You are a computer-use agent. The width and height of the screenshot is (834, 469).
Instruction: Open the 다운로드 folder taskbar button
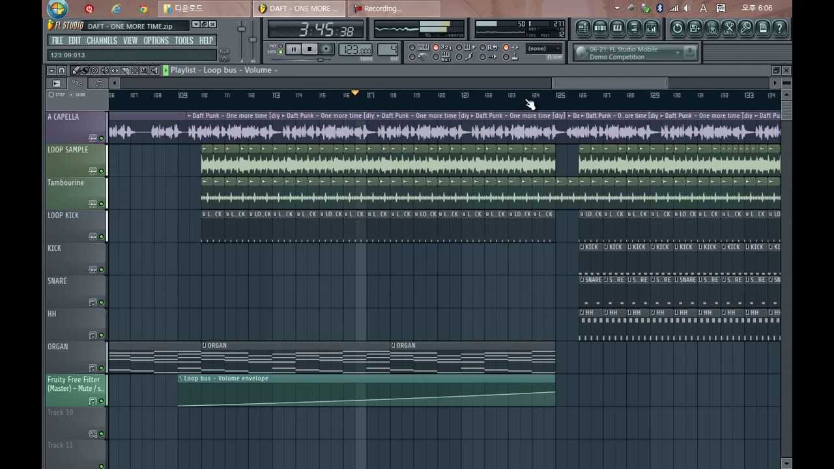(204, 8)
